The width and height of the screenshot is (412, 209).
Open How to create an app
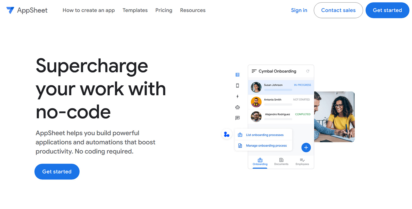click(x=89, y=10)
